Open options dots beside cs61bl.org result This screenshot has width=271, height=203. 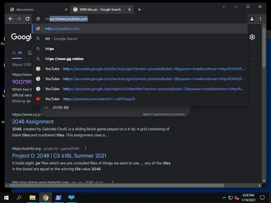click(85, 149)
